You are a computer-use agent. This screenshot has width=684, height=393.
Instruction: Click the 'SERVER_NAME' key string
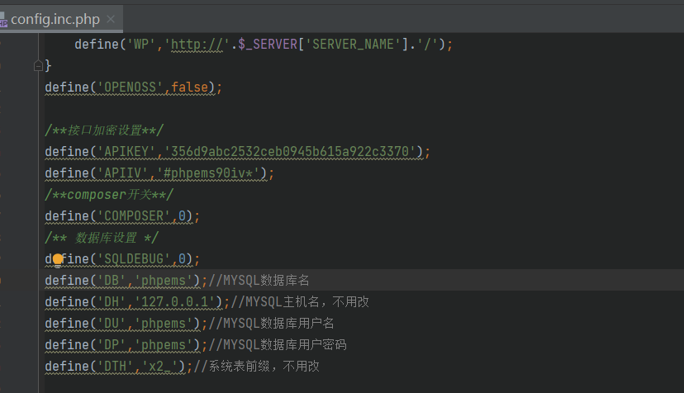pyautogui.click(x=353, y=44)
